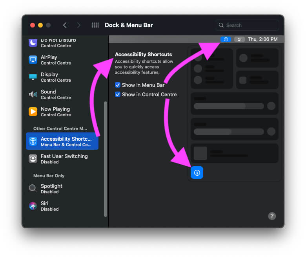Open the Display sidebar item
This screenshot has height=257, width=306.
[55, 77]
